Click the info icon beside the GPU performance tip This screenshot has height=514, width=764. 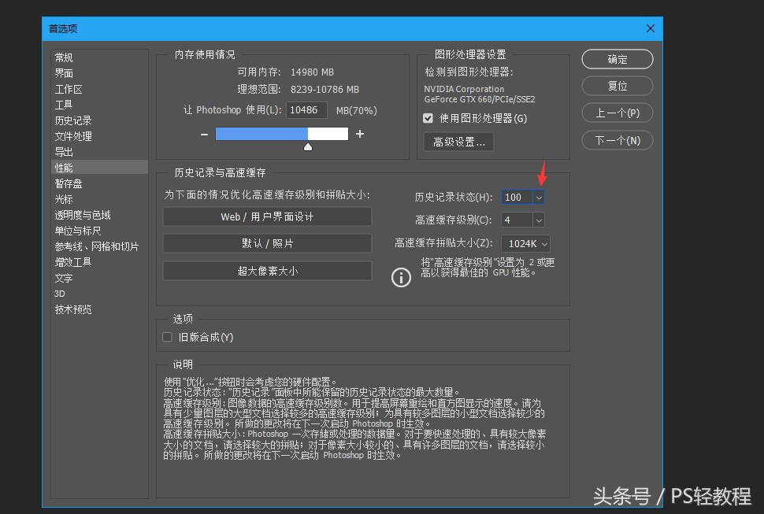pyautogui.click(x=402, y=277)
